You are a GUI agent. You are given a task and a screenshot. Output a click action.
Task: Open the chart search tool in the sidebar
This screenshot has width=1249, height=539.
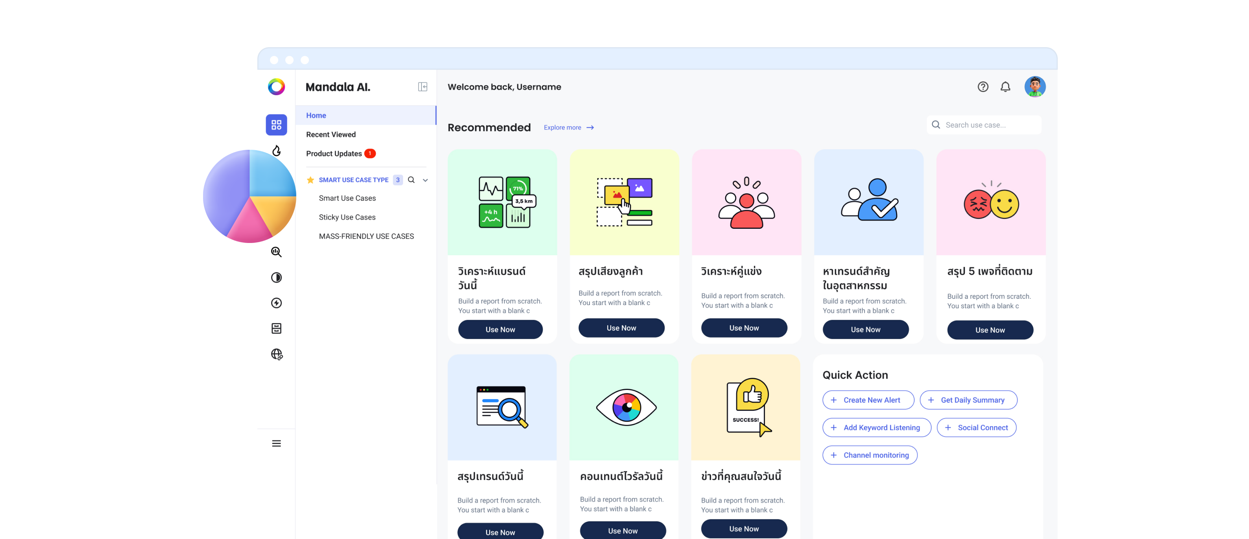276,252
